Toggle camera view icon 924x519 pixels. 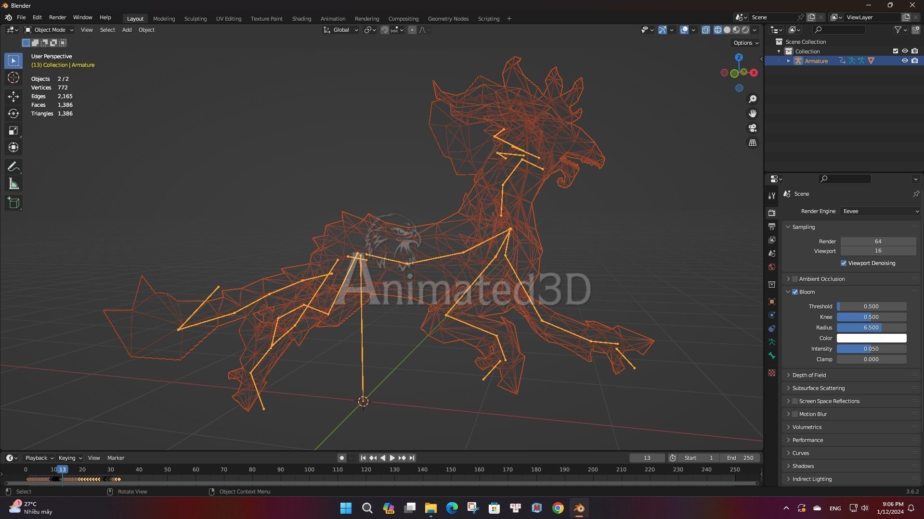753,128
